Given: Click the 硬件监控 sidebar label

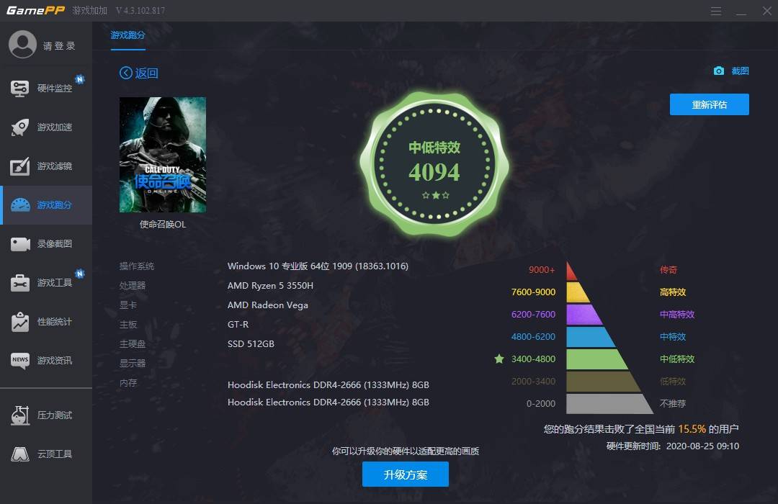Looking at the screenshot, I should (55, 89).
